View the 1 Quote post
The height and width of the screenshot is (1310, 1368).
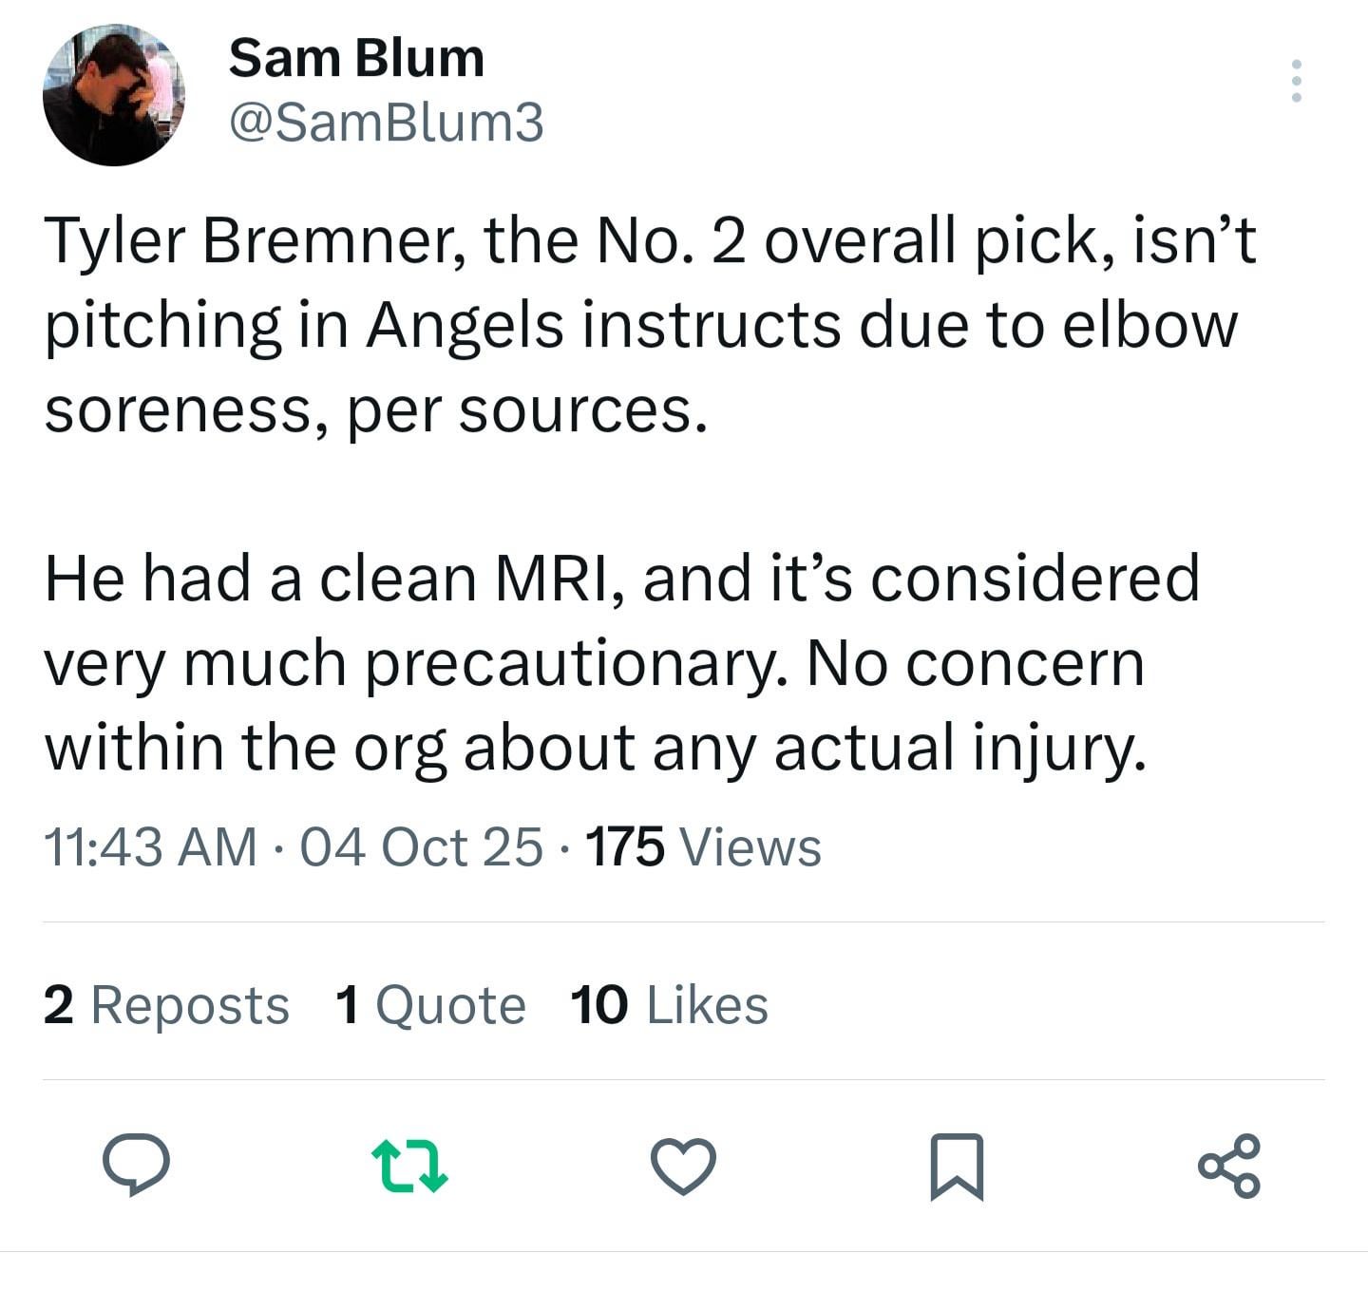[429, 1005]
